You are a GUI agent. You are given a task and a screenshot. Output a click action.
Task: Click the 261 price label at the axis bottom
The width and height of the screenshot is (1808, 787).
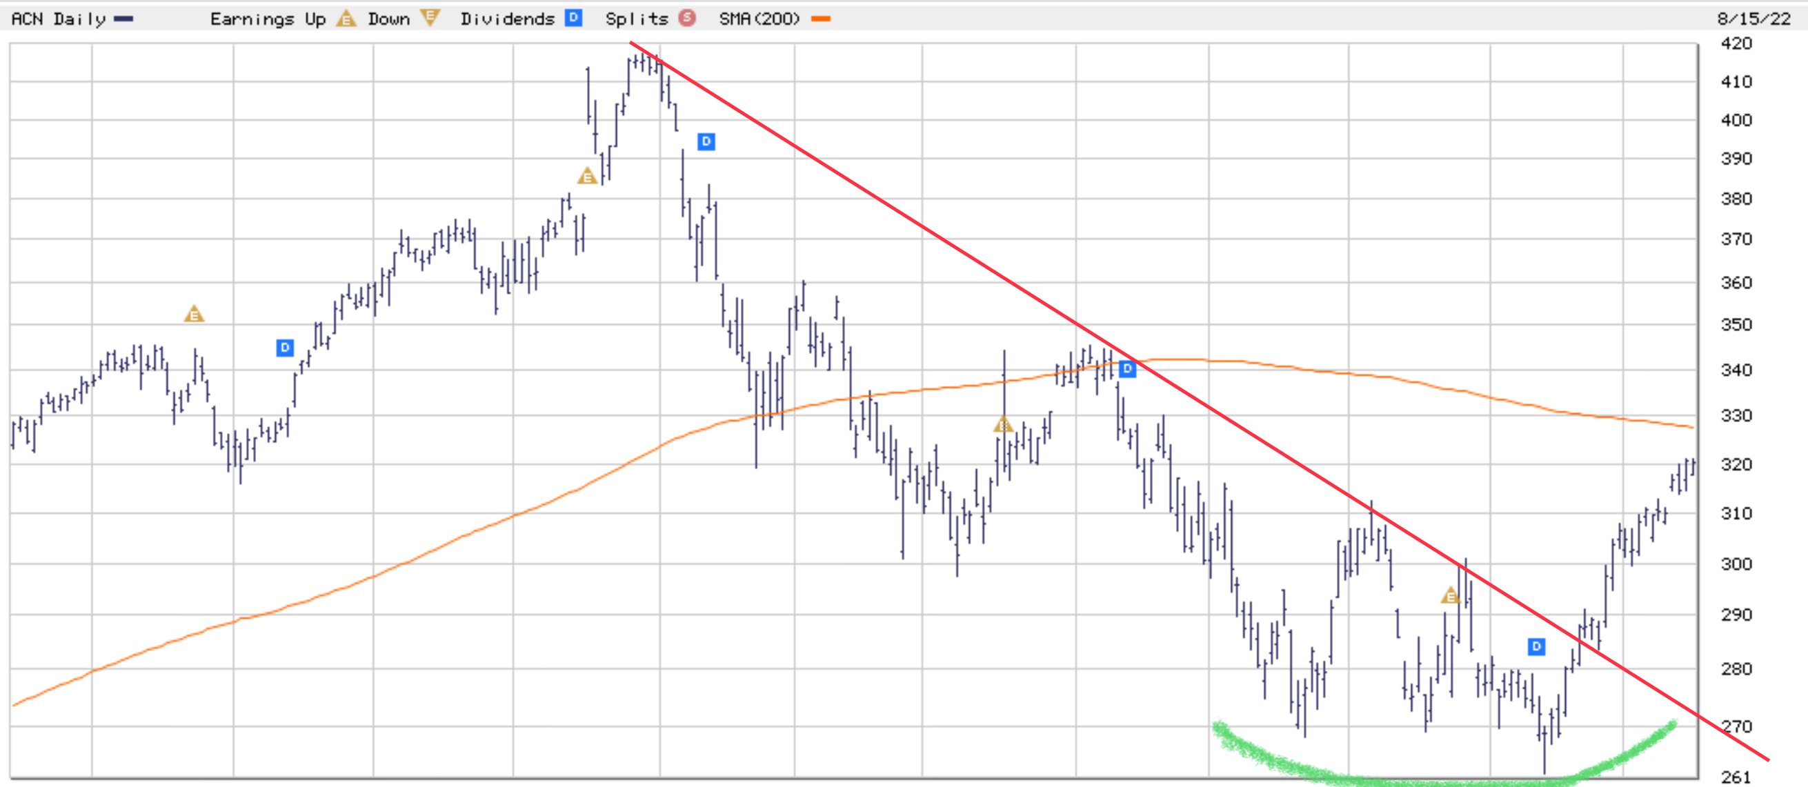tap(1736, 777)
